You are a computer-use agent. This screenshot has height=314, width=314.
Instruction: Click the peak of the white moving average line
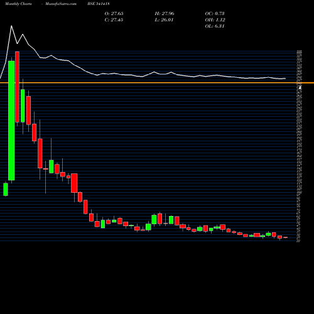pos(11,26)
